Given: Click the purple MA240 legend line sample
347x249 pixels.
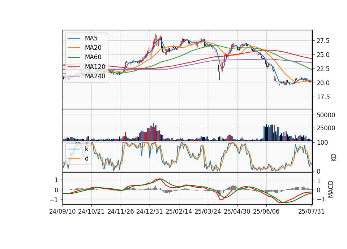Looking at the screenshot, I should (x=74, y=77).
